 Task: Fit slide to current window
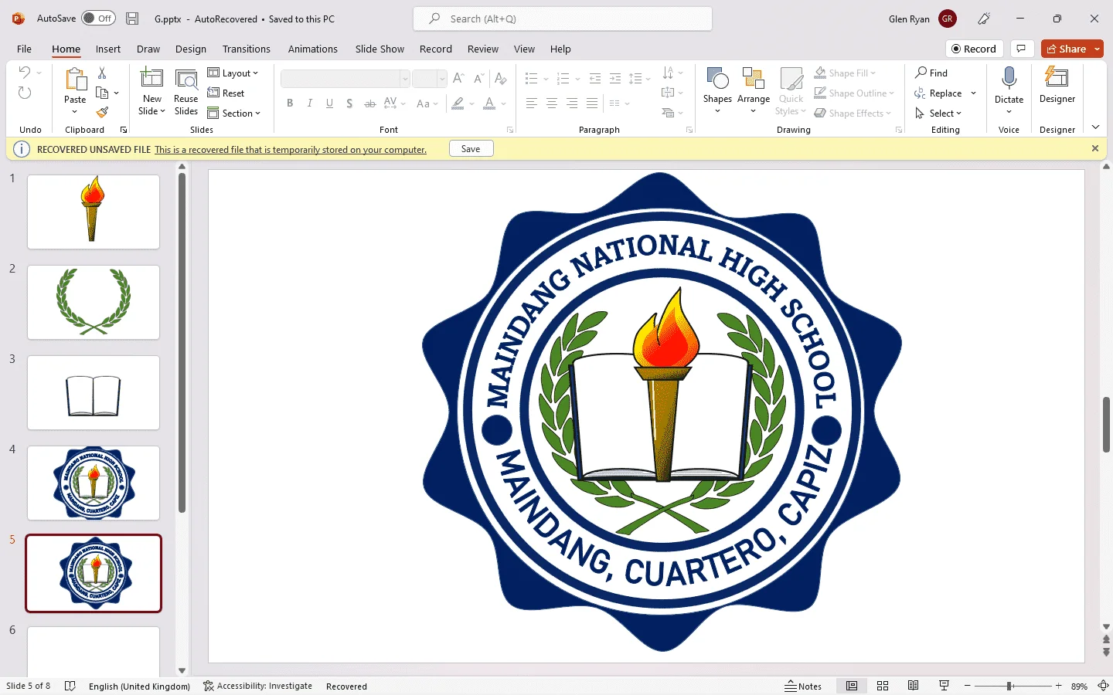[1104, 686]
